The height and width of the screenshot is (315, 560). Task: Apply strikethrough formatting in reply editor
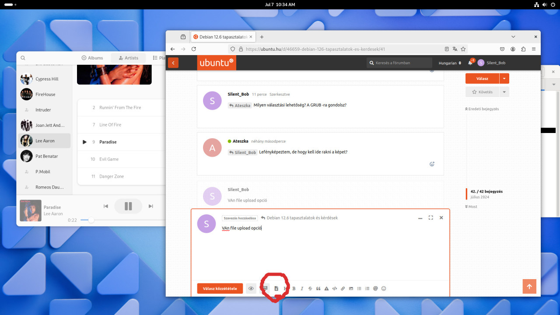(310, 288)
